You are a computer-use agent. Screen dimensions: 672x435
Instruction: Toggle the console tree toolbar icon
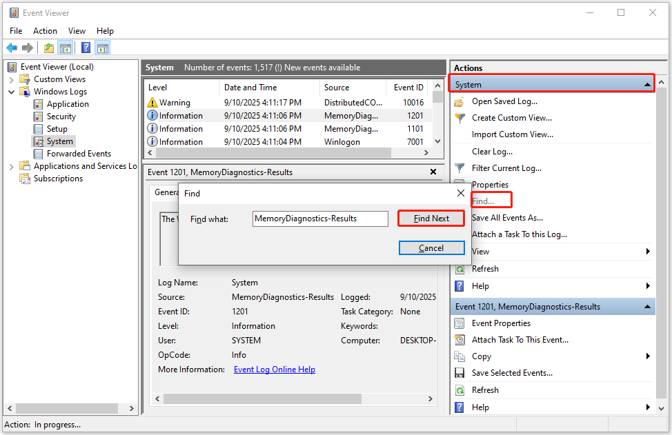point(64,47)
